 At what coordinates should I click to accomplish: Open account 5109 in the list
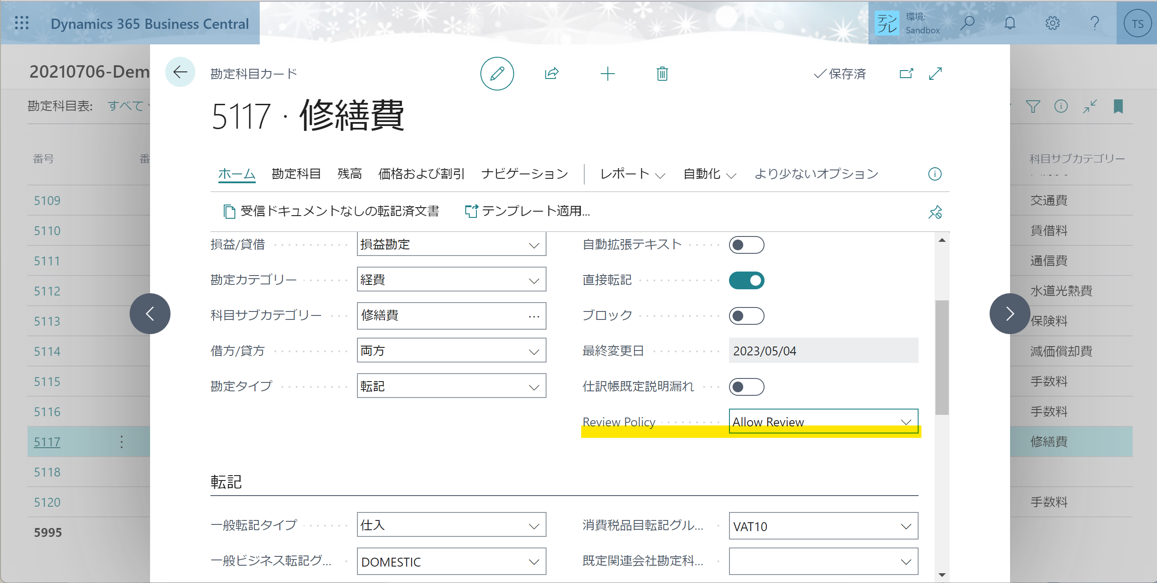47,200
